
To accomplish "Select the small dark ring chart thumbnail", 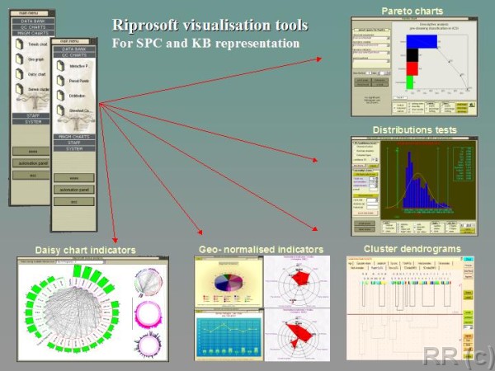I will click(148, 345).
